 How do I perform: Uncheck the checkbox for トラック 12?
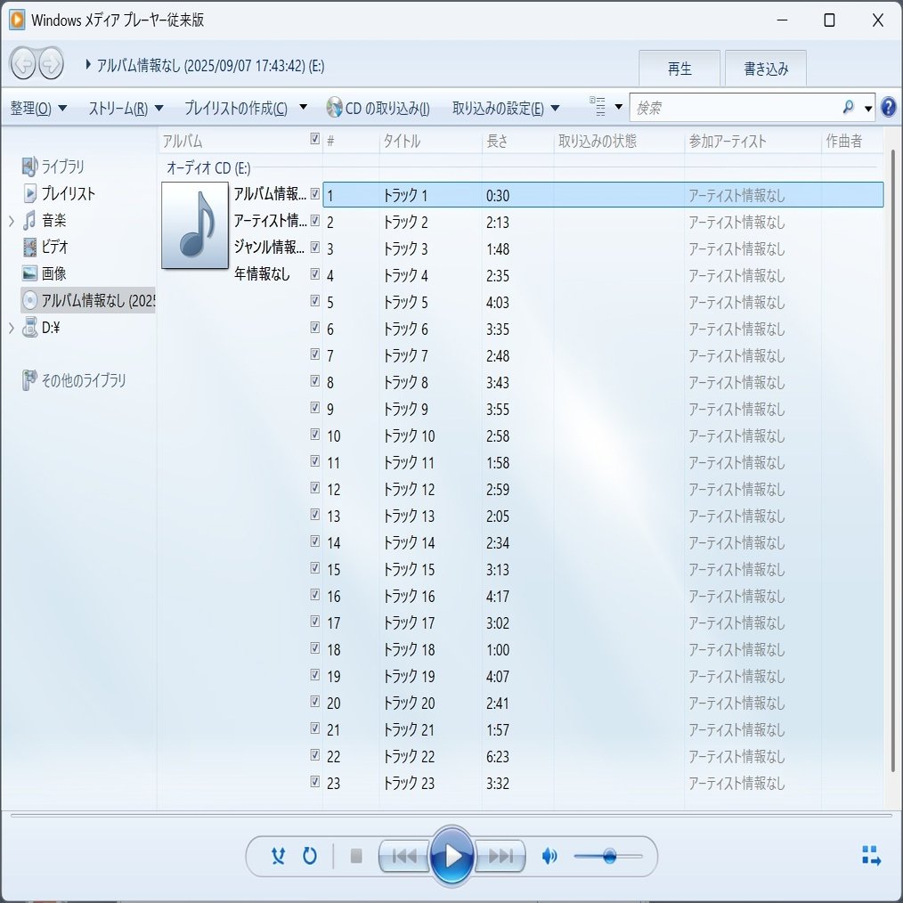click(315, 487)
